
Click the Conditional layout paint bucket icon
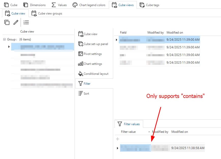pyautogui.click(x=80, y=74)
